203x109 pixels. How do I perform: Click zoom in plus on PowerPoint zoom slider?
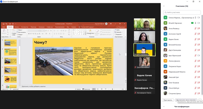[x=120, y=89]
